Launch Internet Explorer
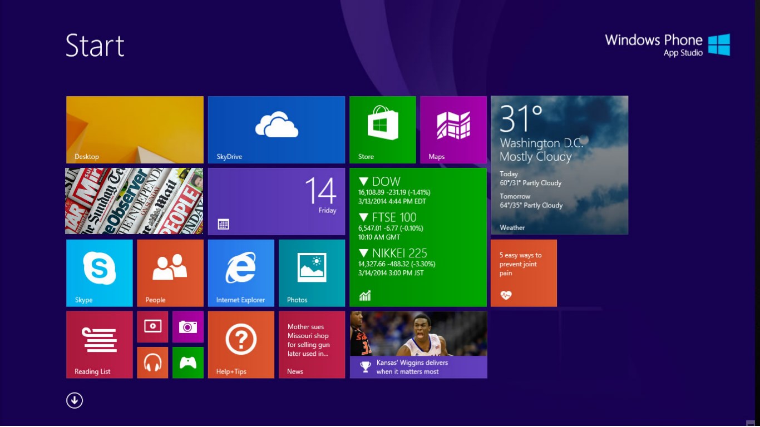This screenshot has width=760, height=427. coord(241,273)
